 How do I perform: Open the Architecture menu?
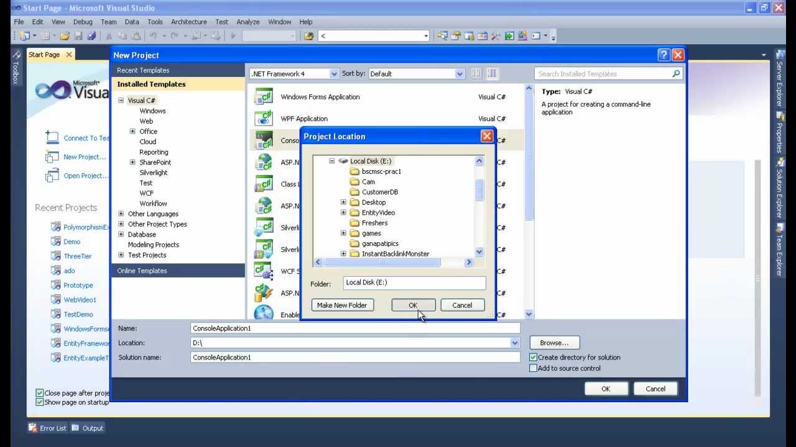[188, 22]
